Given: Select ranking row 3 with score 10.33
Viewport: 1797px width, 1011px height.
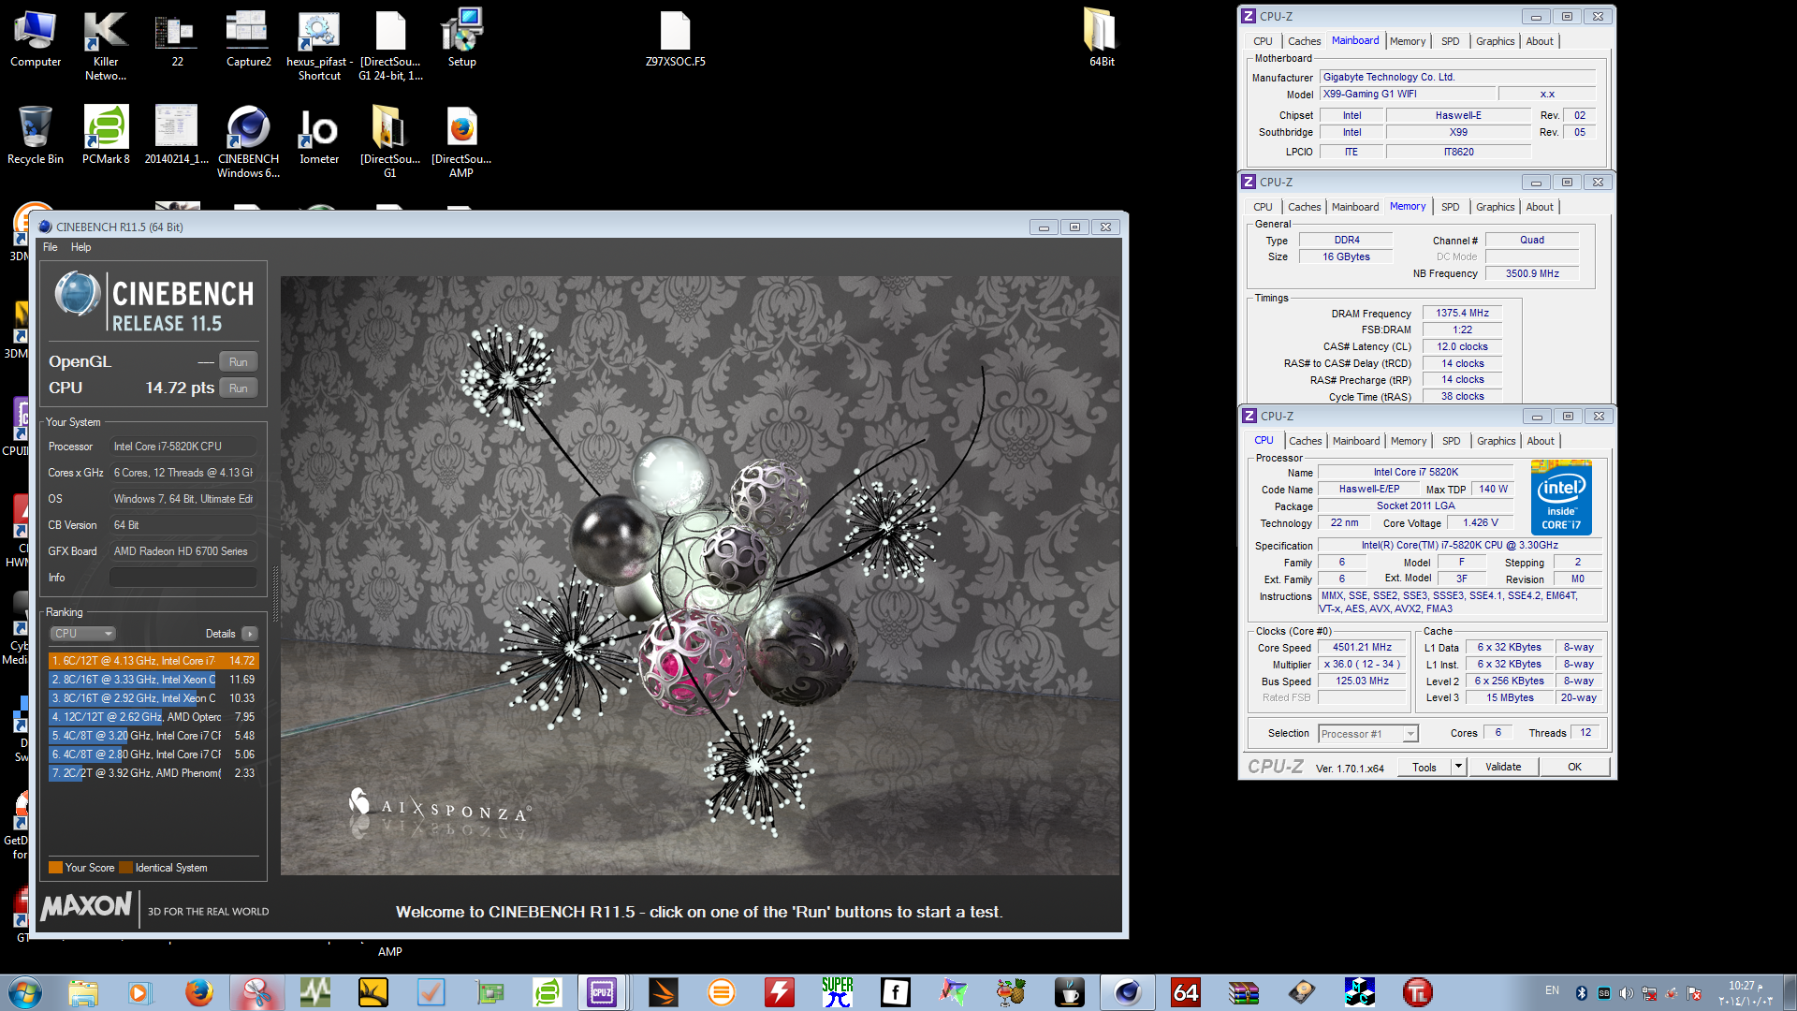Looking at the screenshot, I should coord(153,698).
